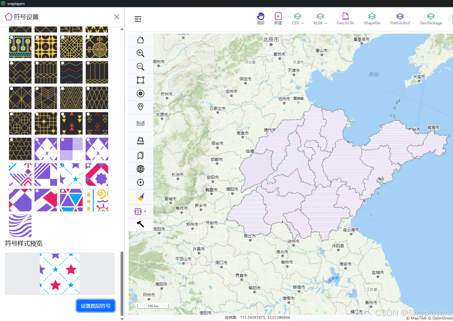Viewport: 453px width, 321px height.
Task: Open the hammer tools icon
Action: (x=141, y=224)
